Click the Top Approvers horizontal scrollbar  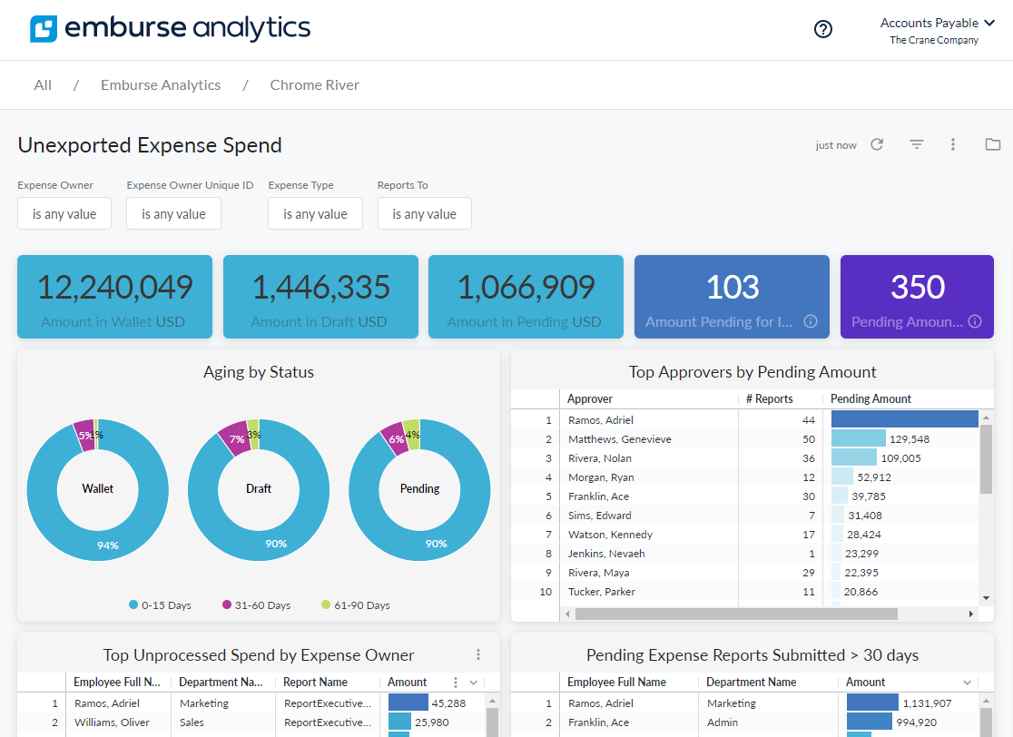point(735,614)
